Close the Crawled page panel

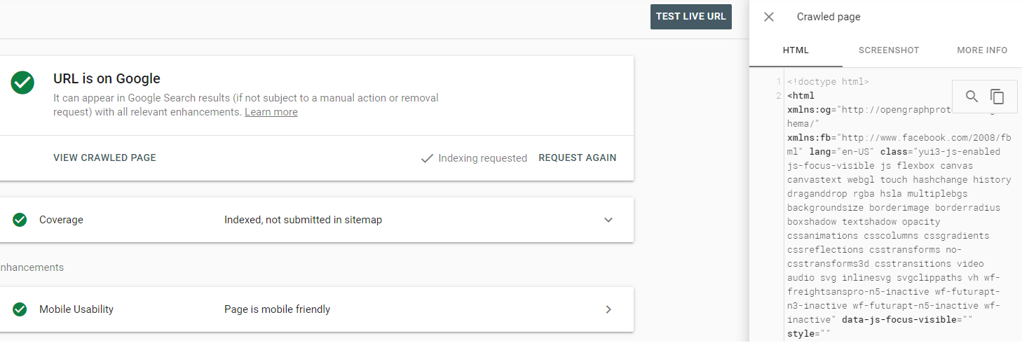tap(769, 17)
